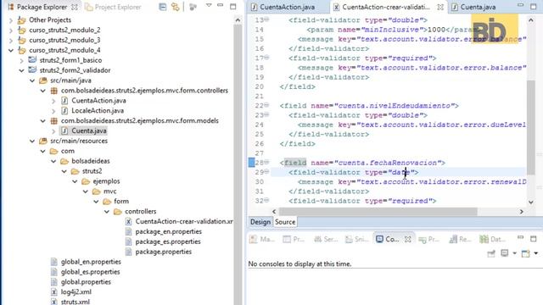Click global_en.properties file icon

53,262
